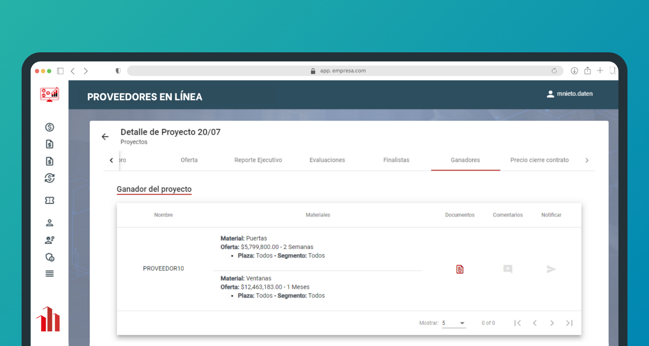Send notification to PROVEEDOR10

(551, 269)
